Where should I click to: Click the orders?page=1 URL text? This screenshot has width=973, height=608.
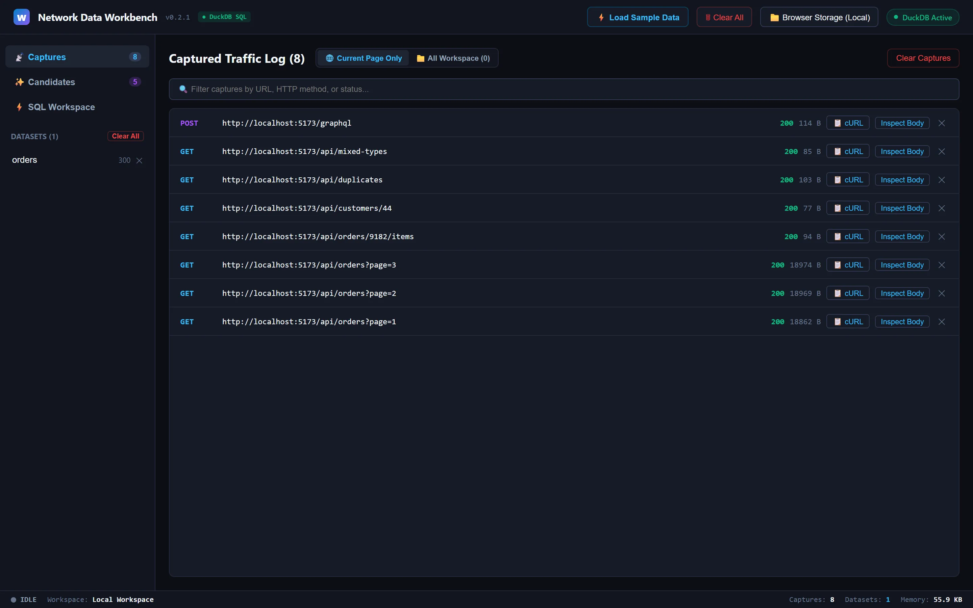(309, 322)
